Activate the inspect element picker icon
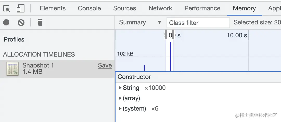 pyautogui.click(x=7, y=9)
